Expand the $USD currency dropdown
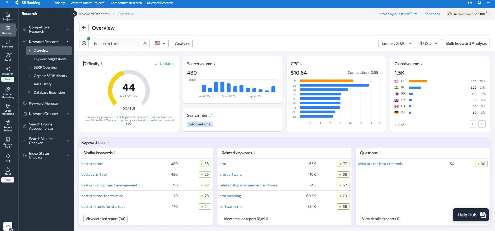The width and height of the screenshot is (495, 231). (x=429, y=44)
